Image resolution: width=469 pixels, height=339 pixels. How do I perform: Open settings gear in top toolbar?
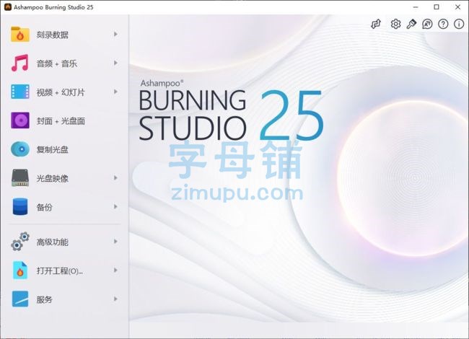pyautogui.click(x=395, y=24)
